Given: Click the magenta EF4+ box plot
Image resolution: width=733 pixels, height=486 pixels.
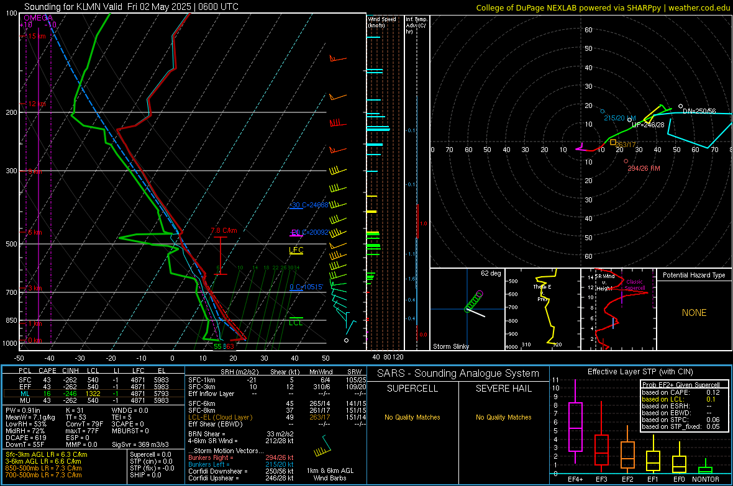Looking at the screenshot, I should (575, 421).
